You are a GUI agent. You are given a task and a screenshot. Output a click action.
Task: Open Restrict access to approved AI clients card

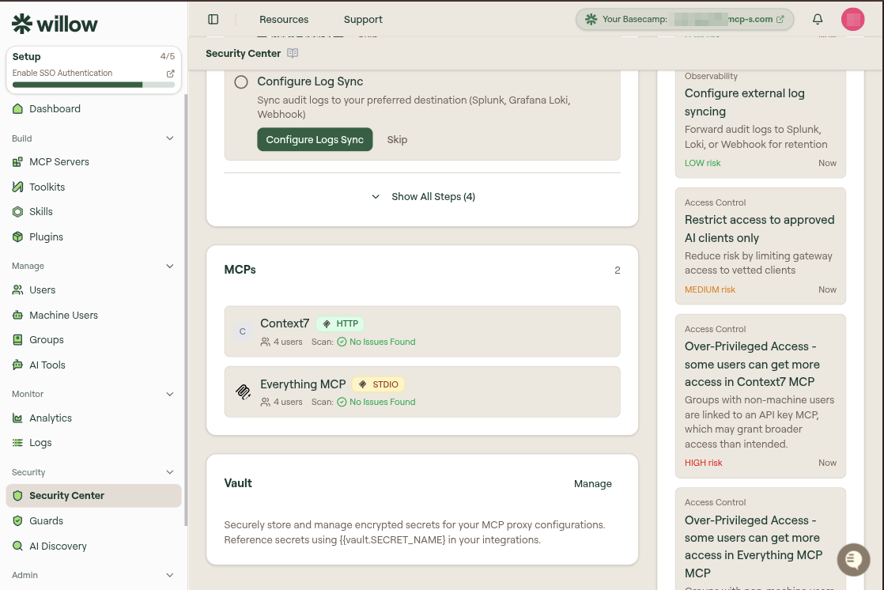(760, 246)
